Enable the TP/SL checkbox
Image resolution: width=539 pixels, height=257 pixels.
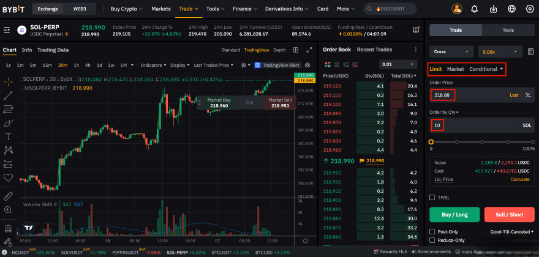432,197
